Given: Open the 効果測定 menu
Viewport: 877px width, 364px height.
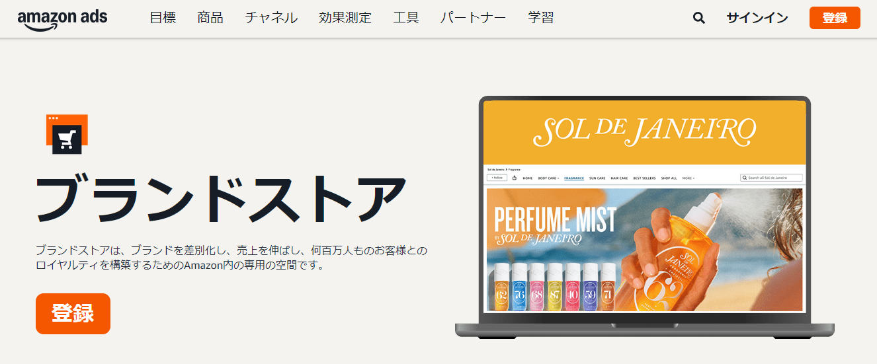Looking at the screenshot, I should tap(345, 18).
